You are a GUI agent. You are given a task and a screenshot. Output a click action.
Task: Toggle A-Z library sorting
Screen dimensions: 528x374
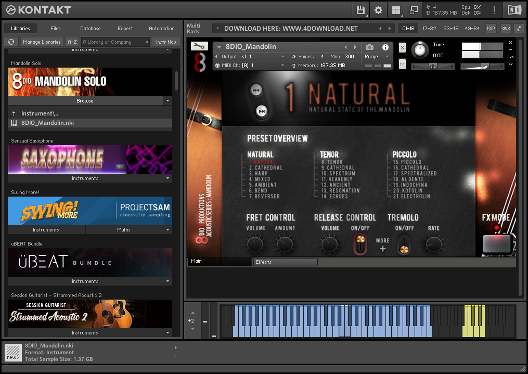pyautogui.click(x=72, y=42)
